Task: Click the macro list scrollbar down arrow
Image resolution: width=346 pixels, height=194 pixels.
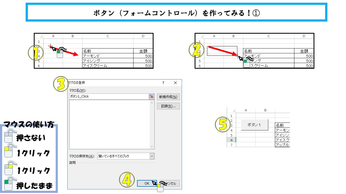Action: pyautogui.click(x=152, y=147)
